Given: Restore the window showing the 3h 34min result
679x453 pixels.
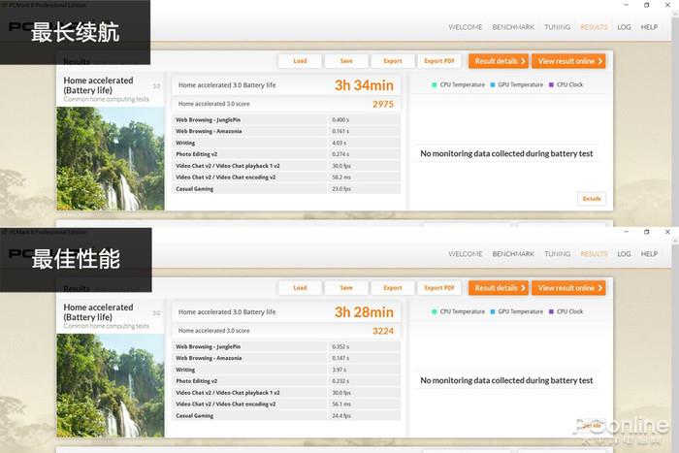Looking at the screenshot, I should [647, 5].
